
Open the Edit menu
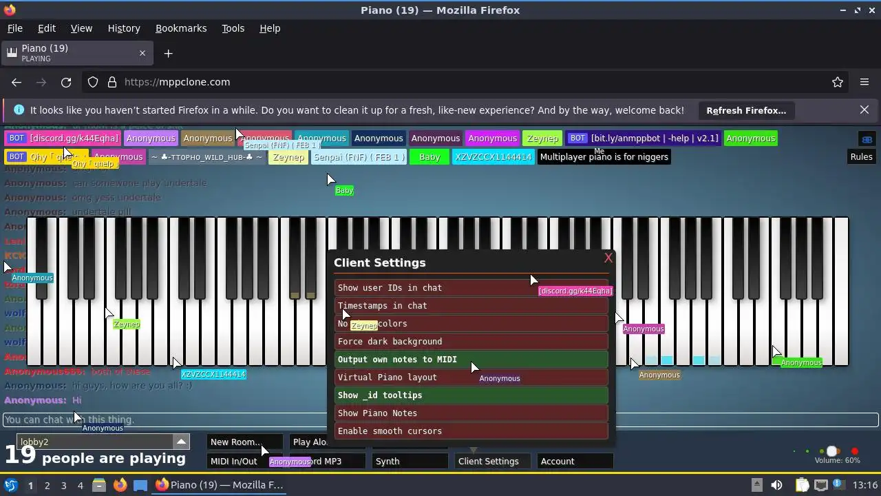47,28
